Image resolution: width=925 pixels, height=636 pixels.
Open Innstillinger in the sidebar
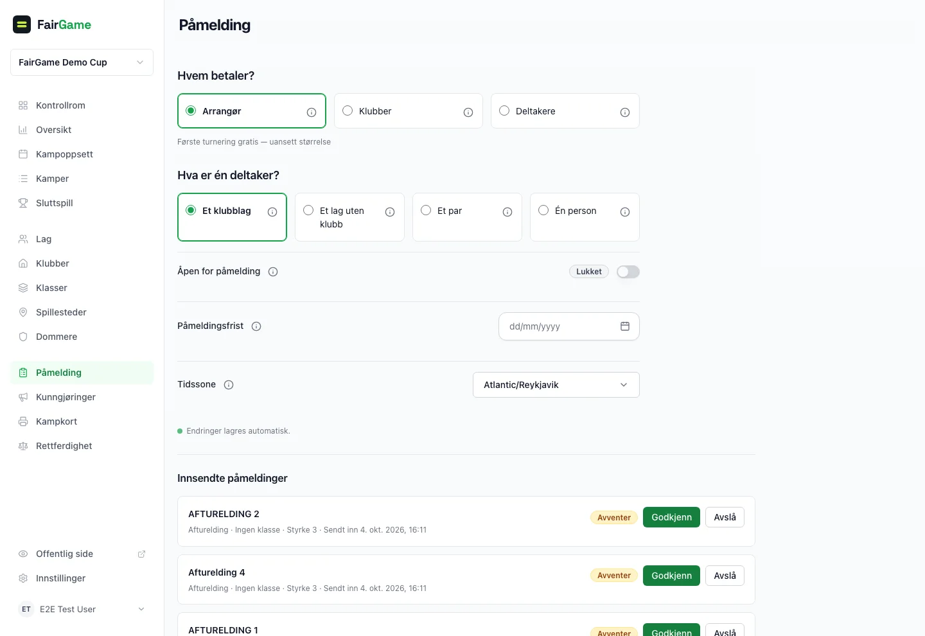tap(82, 578)
